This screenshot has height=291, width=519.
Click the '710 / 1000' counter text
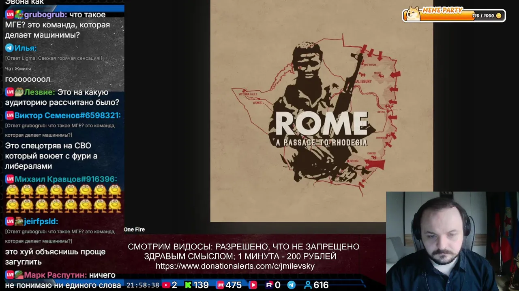483,16
